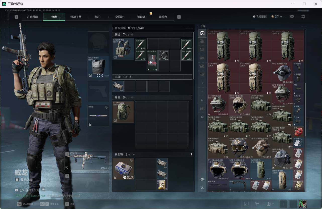
Task: Open the 开始游戏 tab
Action: coord(32,17)
